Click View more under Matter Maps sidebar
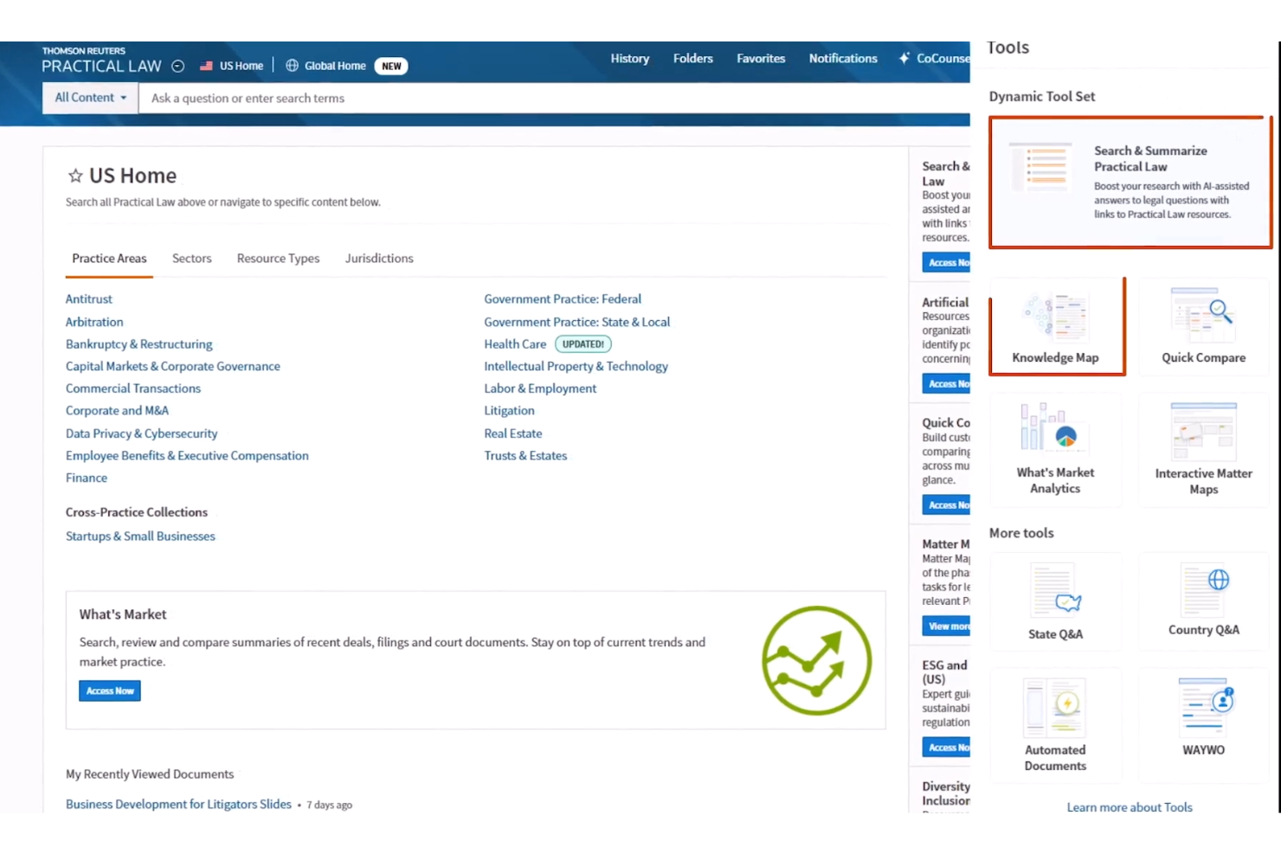The height and width of the screenshot is (854, 1281). tap(947, 626)
